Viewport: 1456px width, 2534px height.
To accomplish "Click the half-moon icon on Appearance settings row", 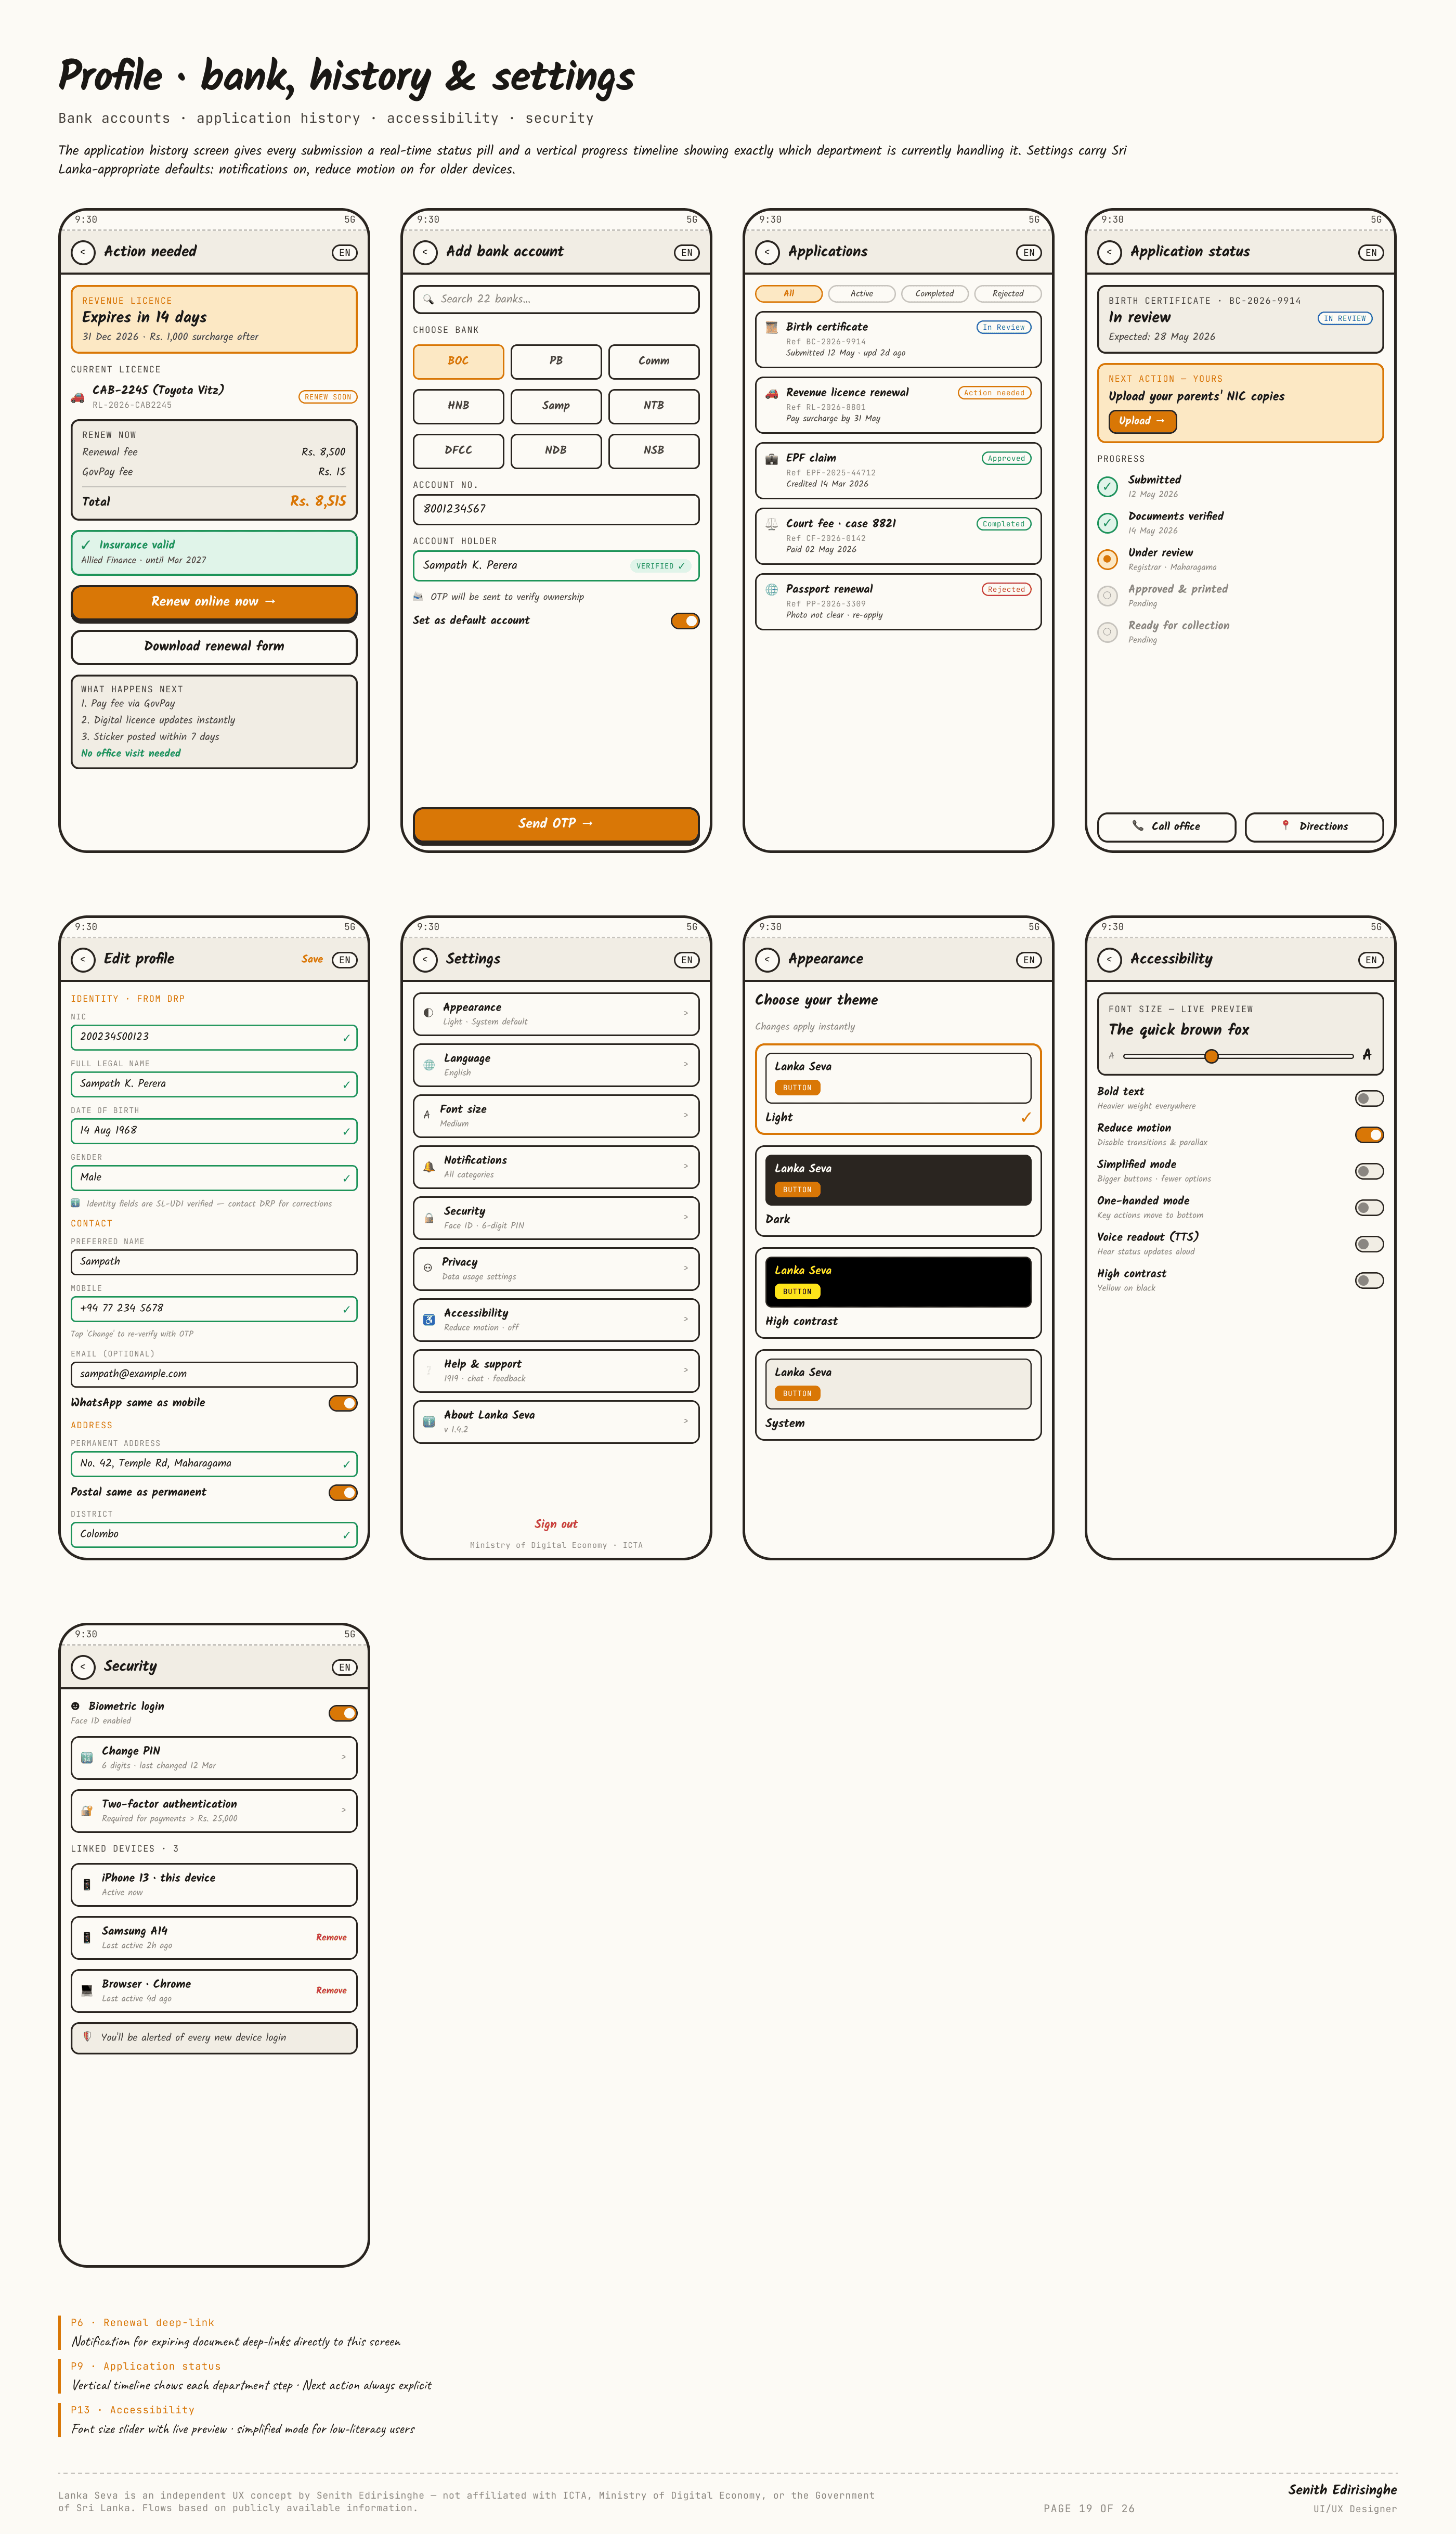I will point(428,1013).
